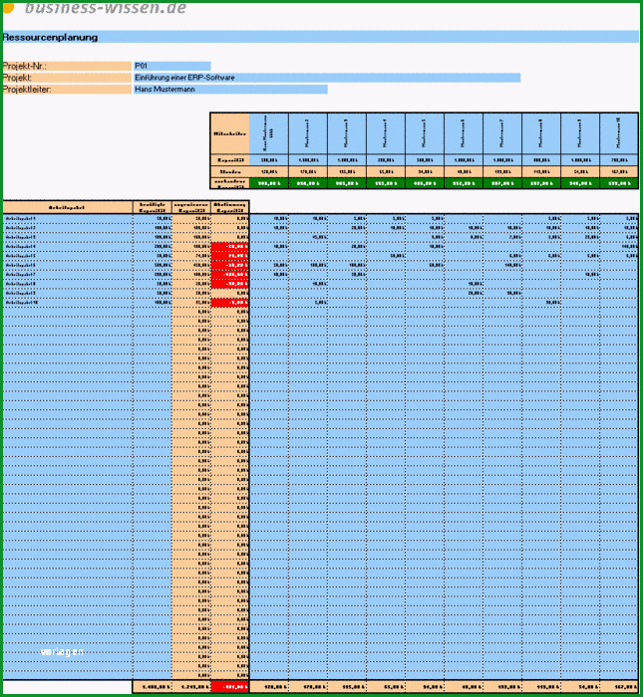The width and height of the screenshot is (643, 697).
Task: Click the Projektleiter label cell
Action: [67, 90]
